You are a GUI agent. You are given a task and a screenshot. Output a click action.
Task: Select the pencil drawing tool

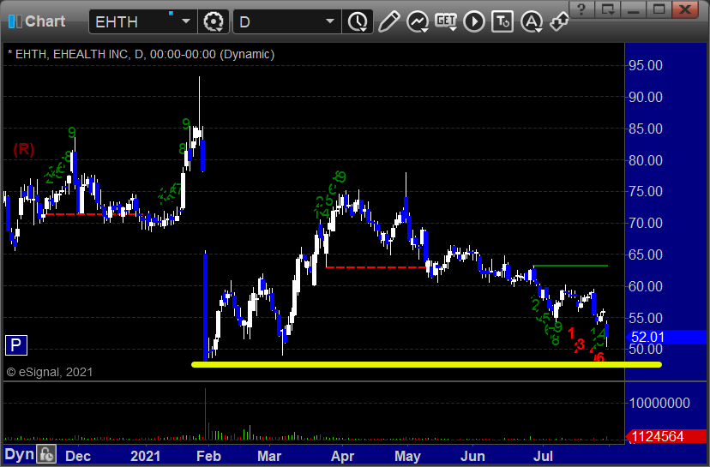pyautogui.click(x=388, y=21)
